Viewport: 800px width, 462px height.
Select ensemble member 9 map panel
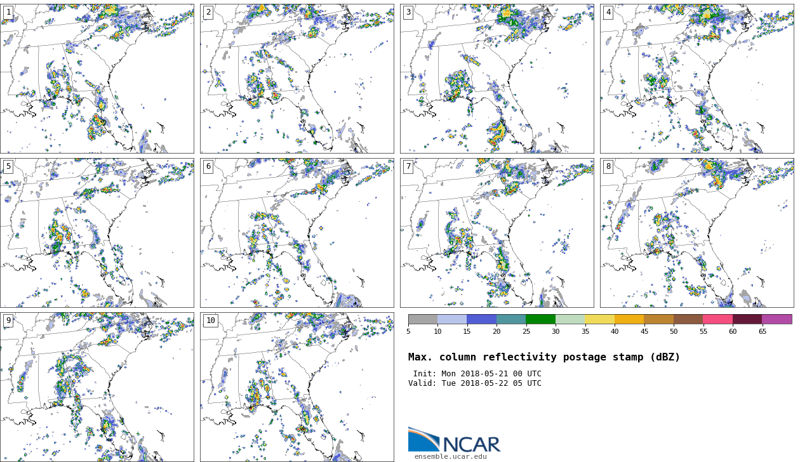(97, 387)
